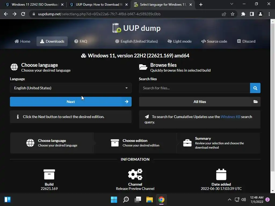Click the blue Next button
This screenshot has height=206, width=275.
[71, 102]
